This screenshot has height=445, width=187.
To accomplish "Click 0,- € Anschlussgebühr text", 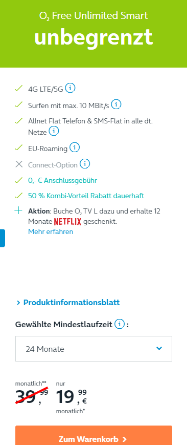I will click(x=62, y=180).
